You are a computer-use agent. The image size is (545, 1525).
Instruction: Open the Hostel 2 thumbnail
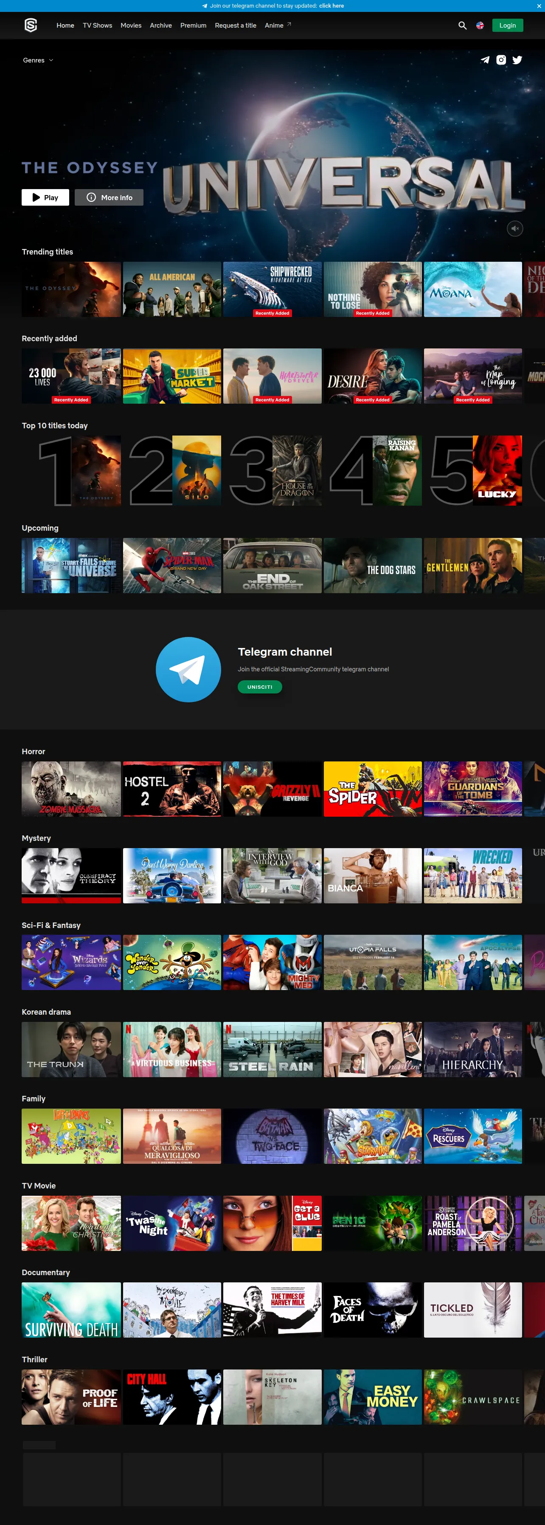click(x=172, y=789)
